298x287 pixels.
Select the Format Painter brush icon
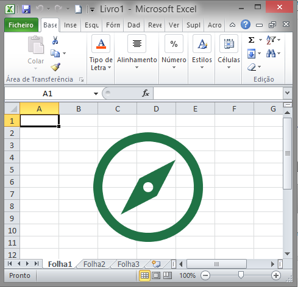[55, 67]
